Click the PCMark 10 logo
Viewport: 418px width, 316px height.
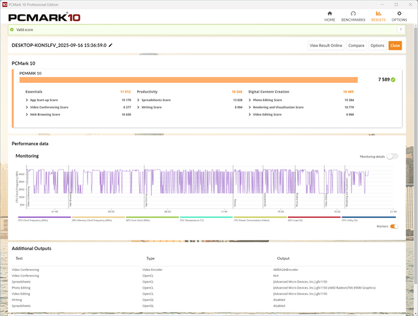tap(44, 18)
